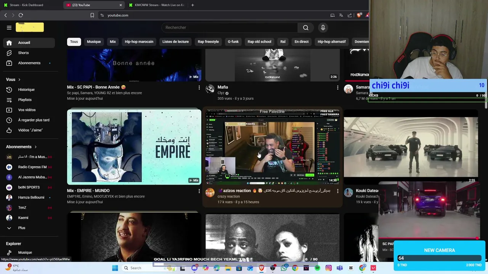Focus the Rechercher search field

coord(230,27)
